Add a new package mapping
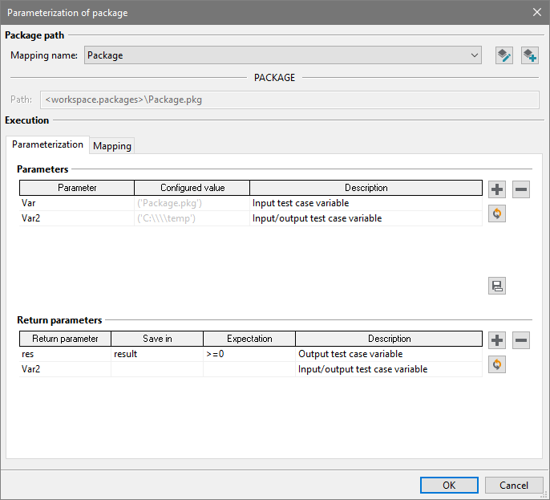This screenshot has height=500, width=550. (x=530, y=55)
